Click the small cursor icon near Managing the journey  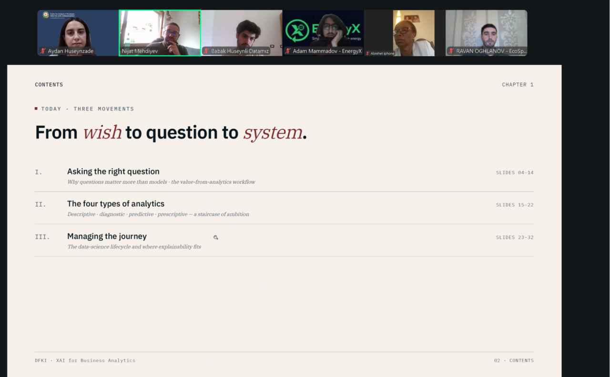click(215, 237)
